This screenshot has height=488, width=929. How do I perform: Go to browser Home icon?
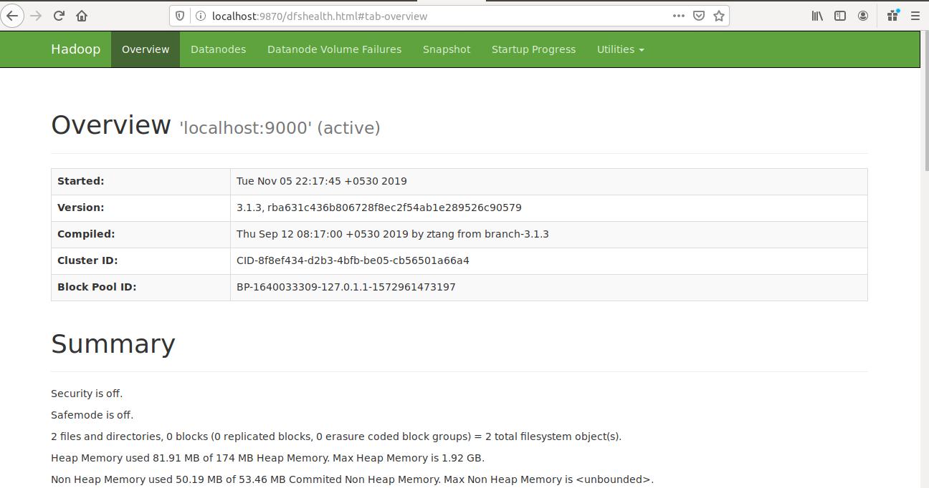pos(82,16)
